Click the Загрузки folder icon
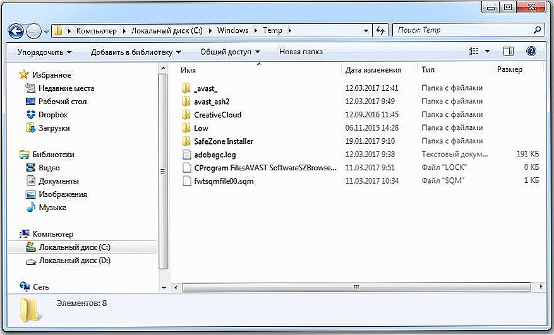Screen dimensions: 554x335 click(31, 128)
